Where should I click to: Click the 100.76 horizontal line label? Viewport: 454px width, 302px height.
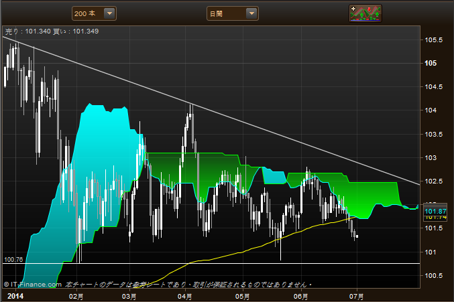pyautogui.click(x=13, y=260)
